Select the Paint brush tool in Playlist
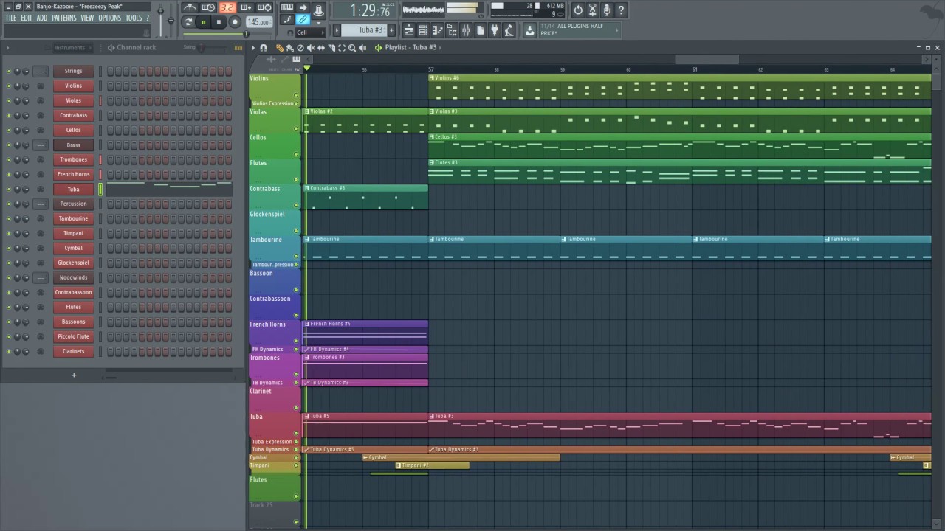Screen dimensions: 945x531 point(289,48)
